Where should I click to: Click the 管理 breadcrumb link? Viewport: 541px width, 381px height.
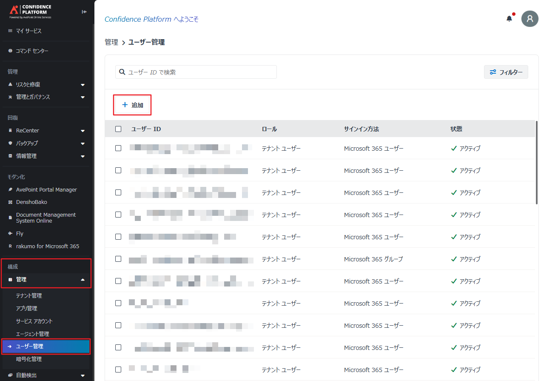point(111,42)
